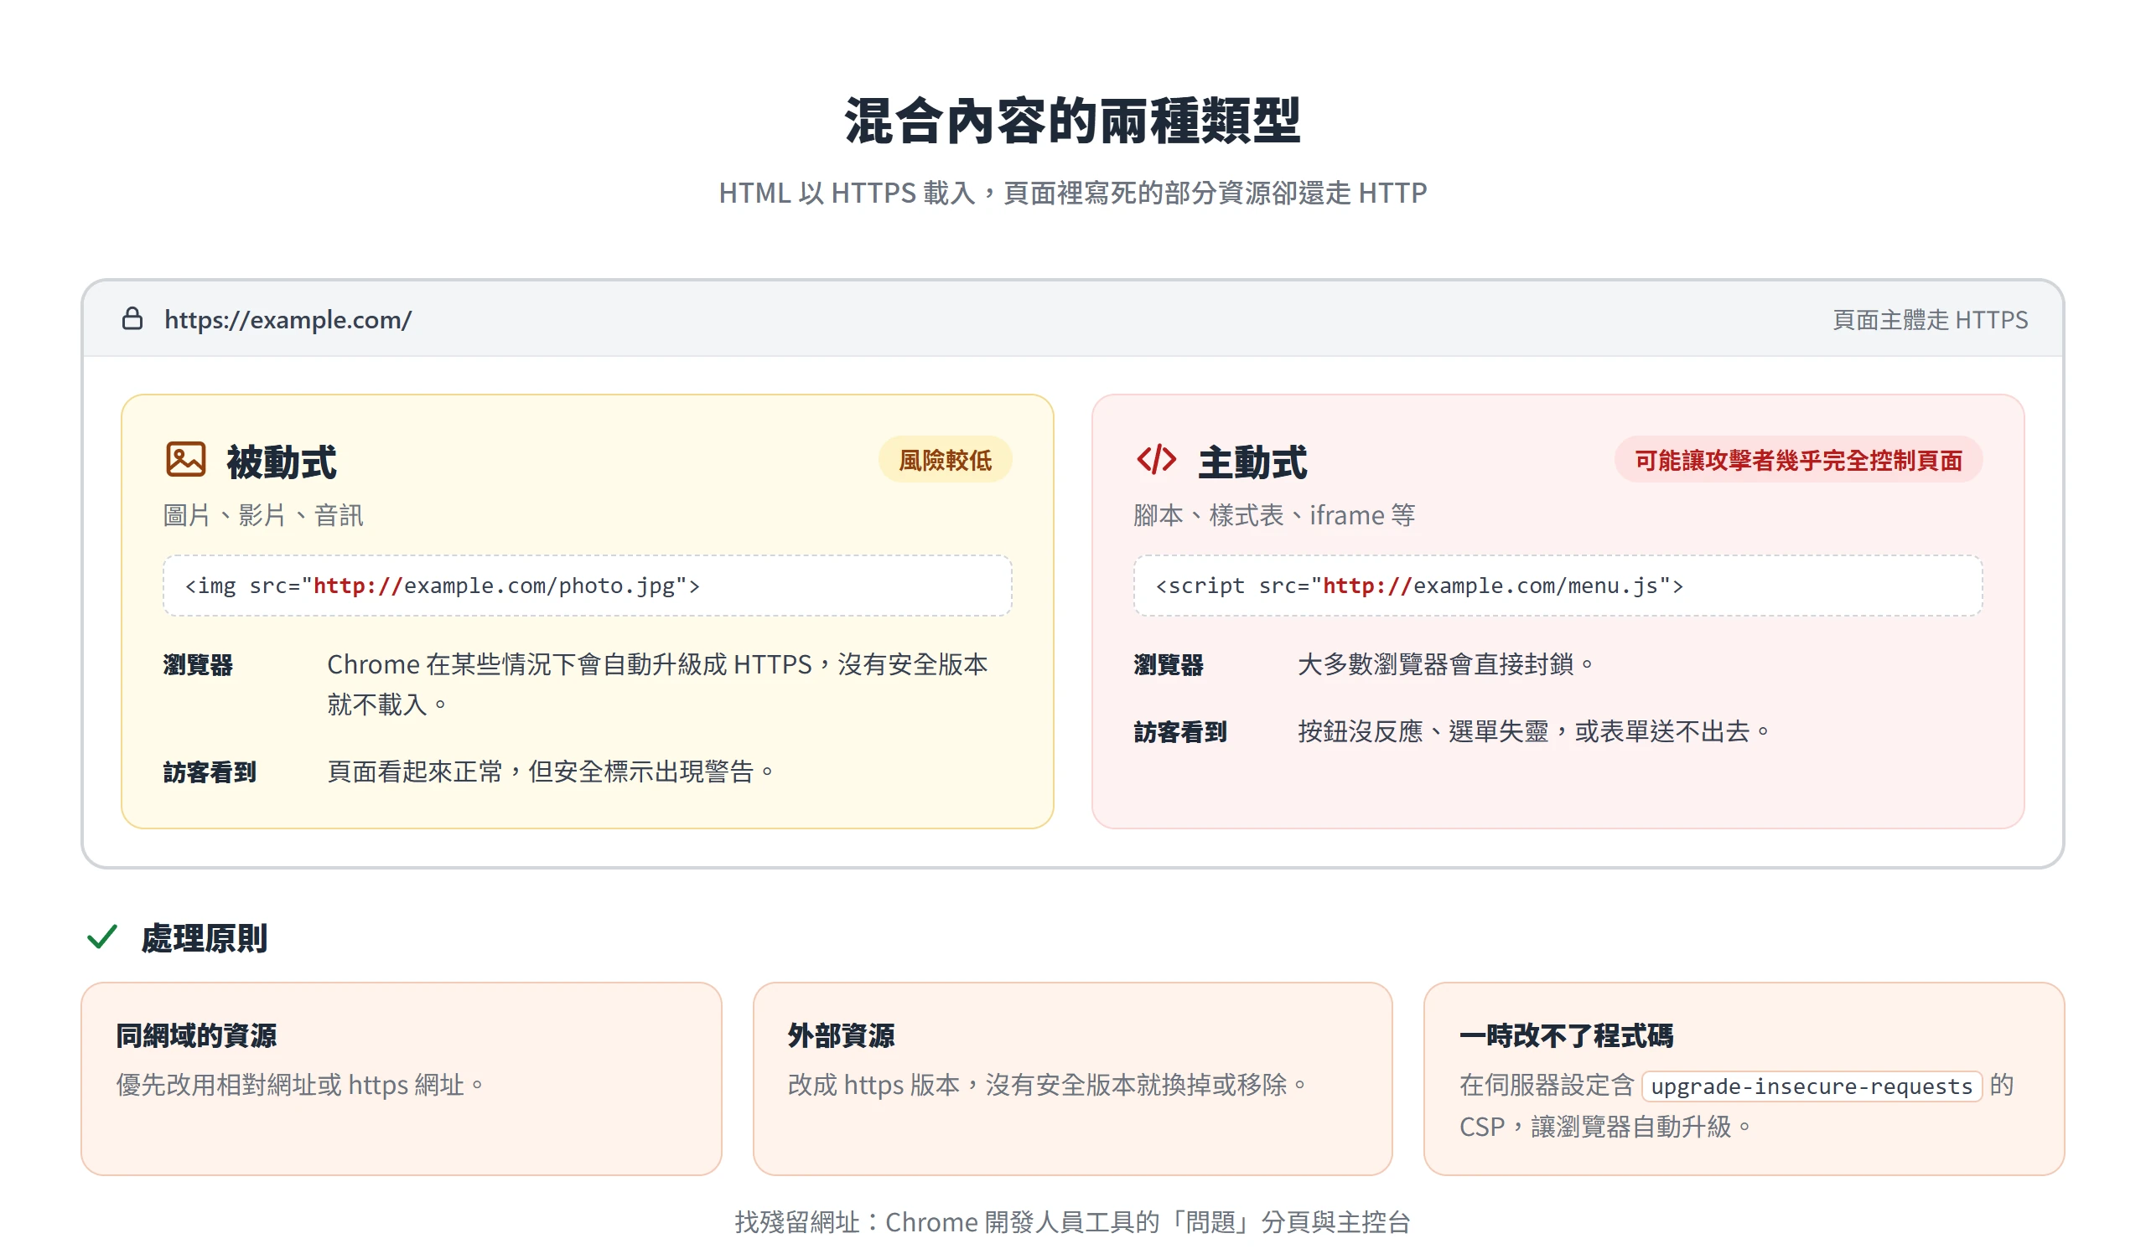Click the 頁面看起來正常 text
This screenshot has height=1254, width=2146.
[x=550, y=771]
